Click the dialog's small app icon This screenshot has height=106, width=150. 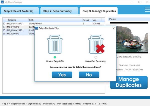coord(36,28)
